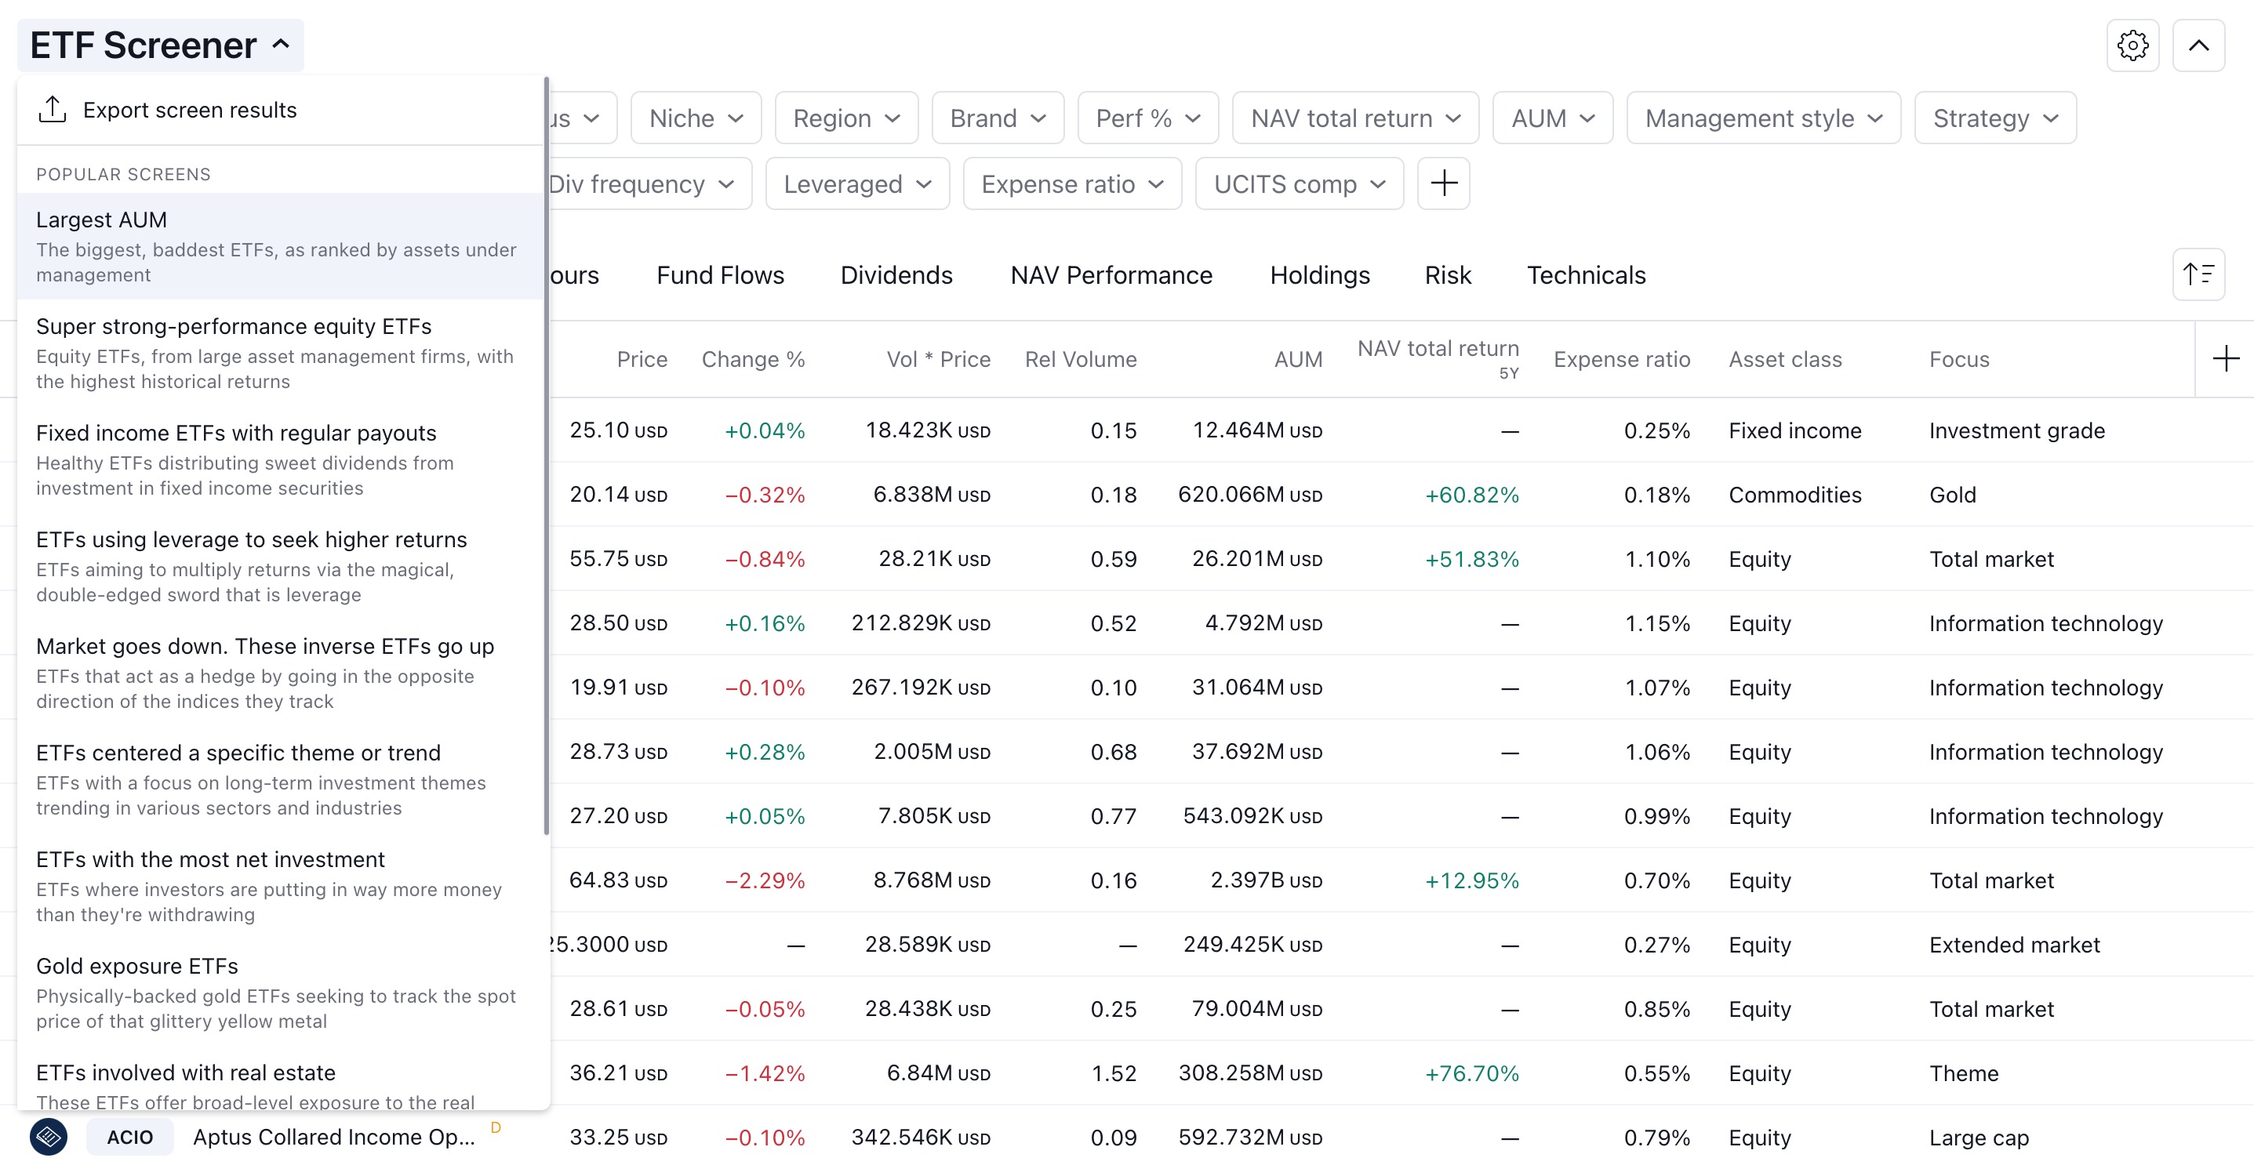Open NAV total return filter dropdown

(1354, 118)
